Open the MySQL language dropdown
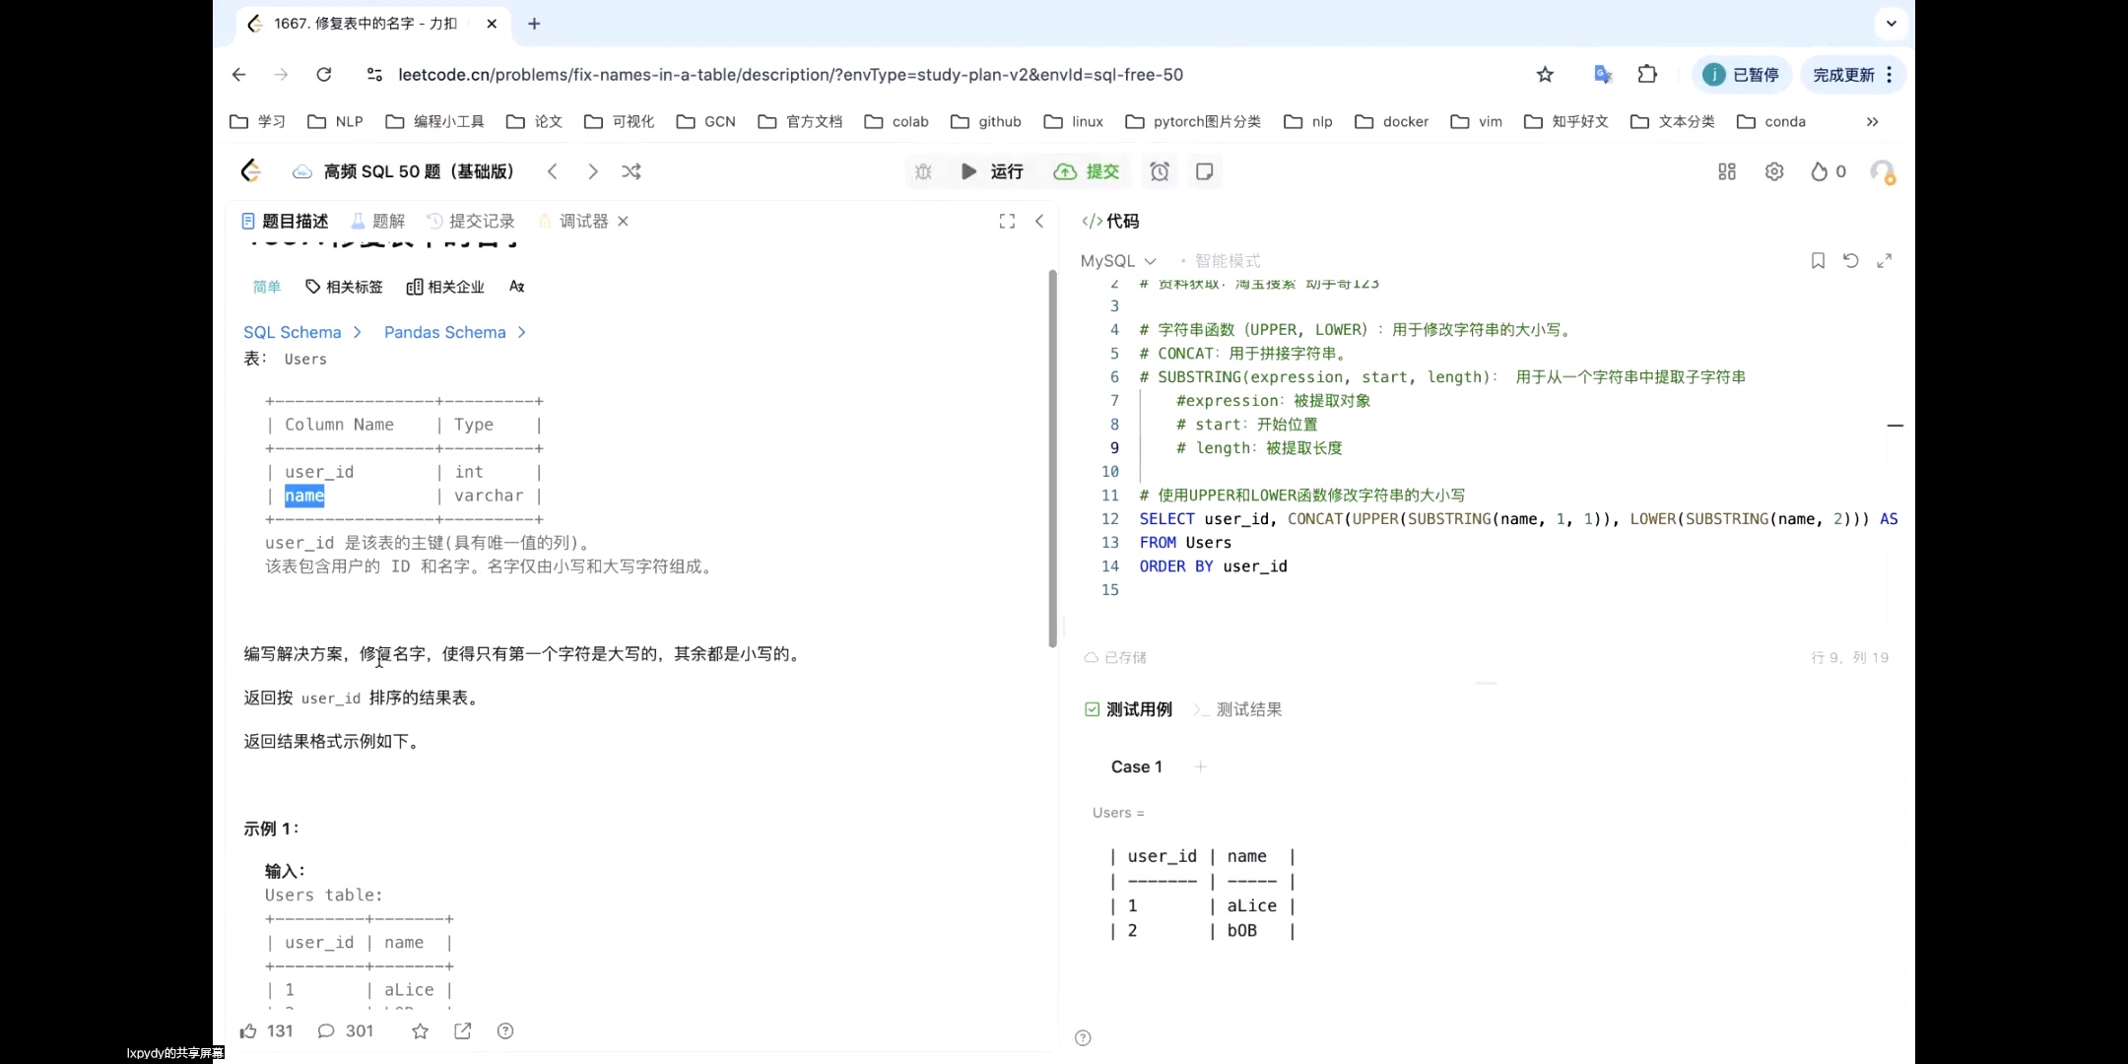The height and width of the screenshot is (1064, 2128). 1117,260
